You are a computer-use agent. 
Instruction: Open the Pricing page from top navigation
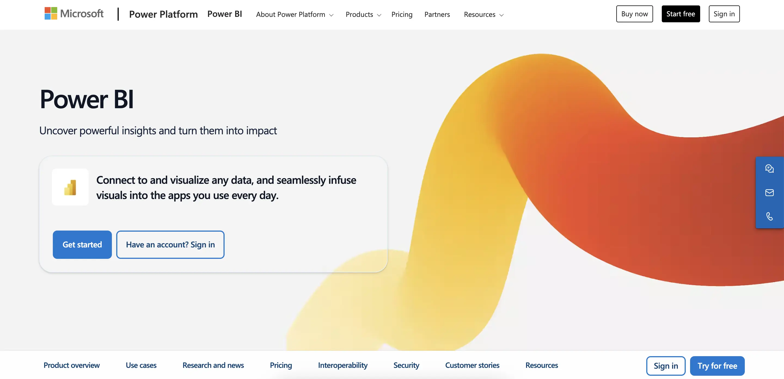tap(402, 14)
